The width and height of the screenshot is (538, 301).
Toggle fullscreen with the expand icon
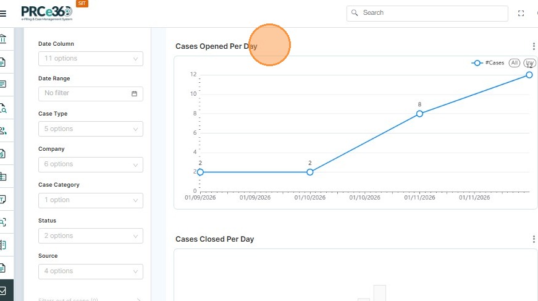tap(521, 14)
